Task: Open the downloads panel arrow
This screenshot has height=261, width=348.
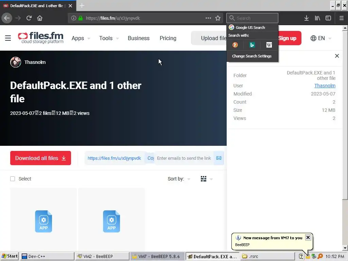Action: click(307, 18)
